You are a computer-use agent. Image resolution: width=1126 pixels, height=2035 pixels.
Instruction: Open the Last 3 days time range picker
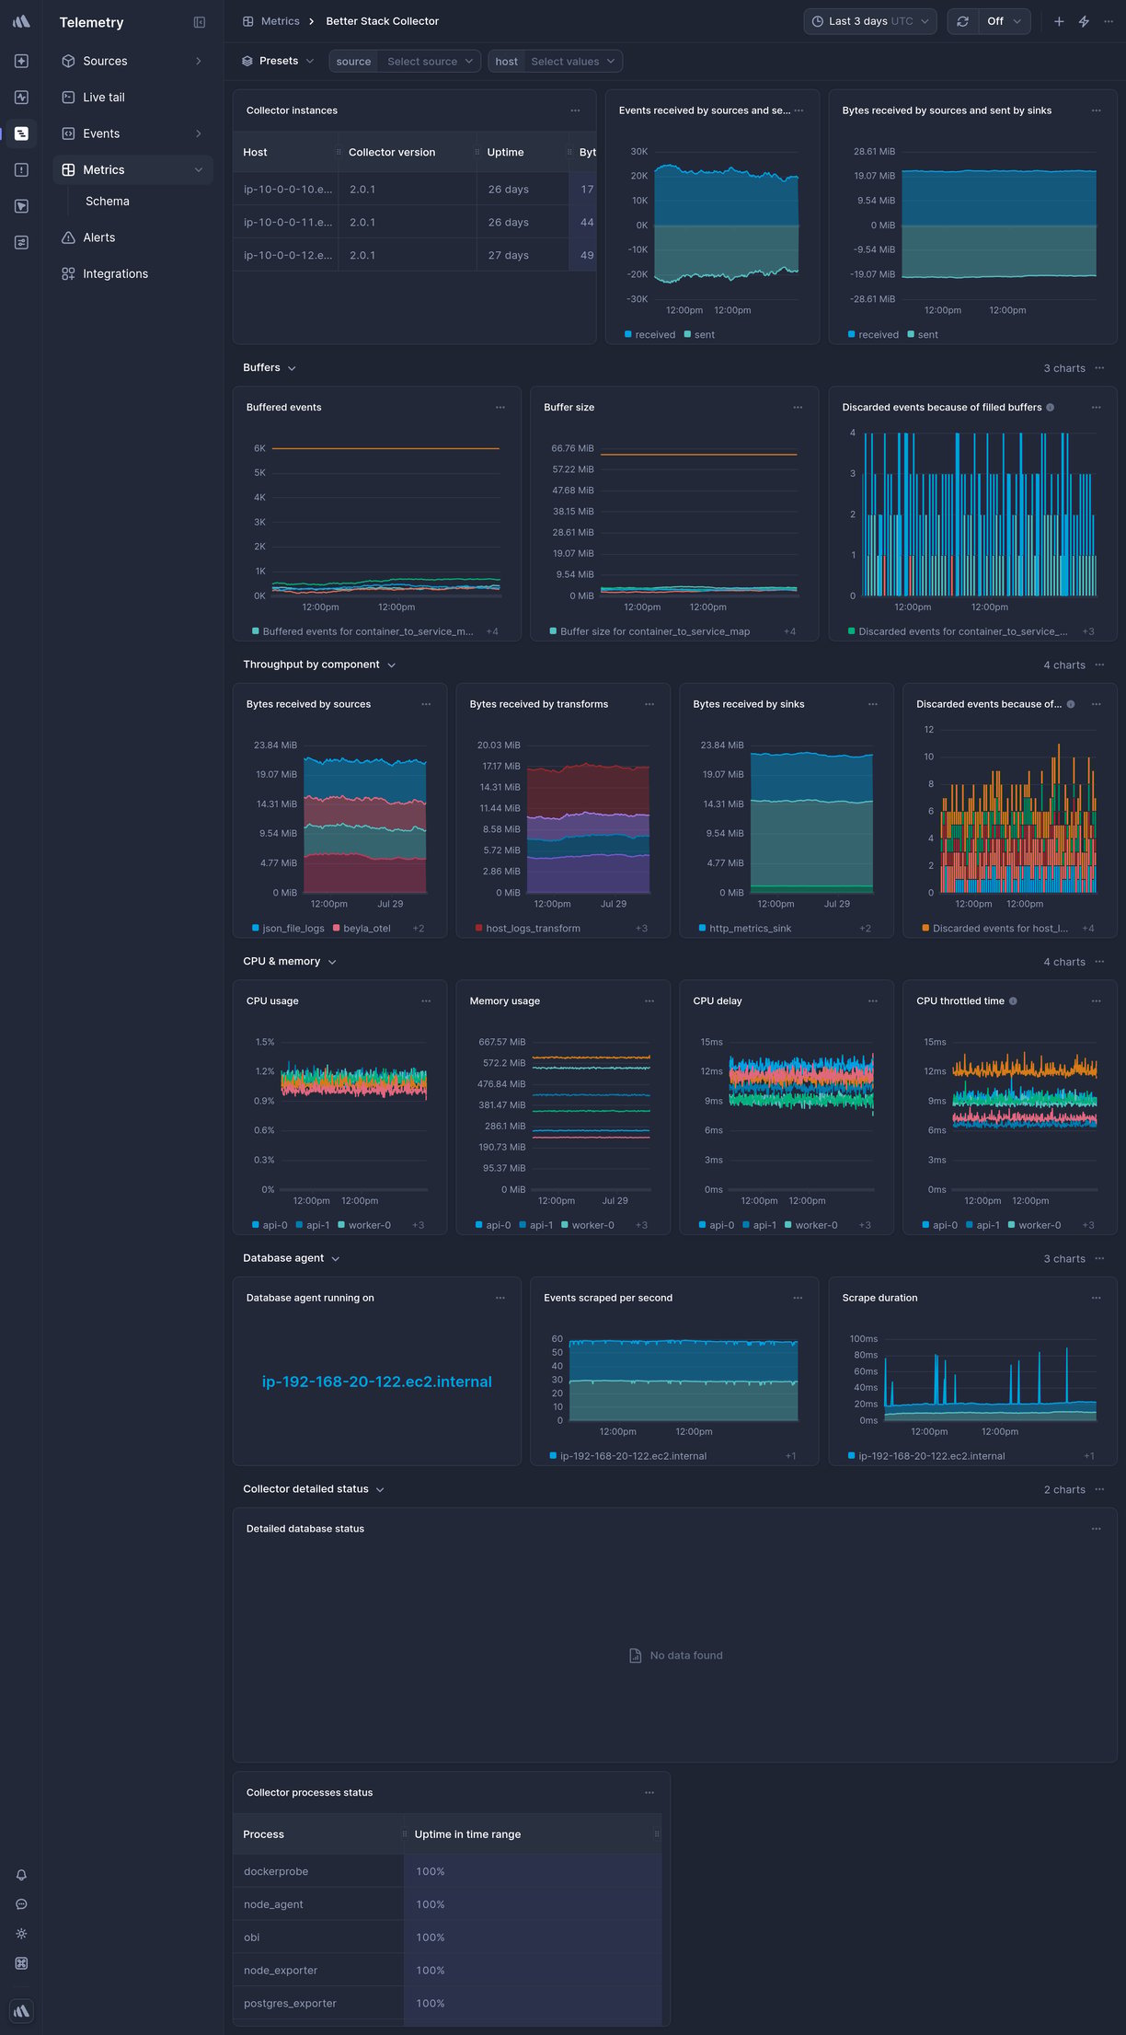pos(870,21)
